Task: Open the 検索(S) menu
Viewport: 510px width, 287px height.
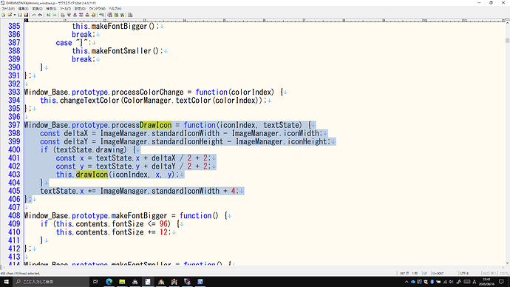Action: (51, 9)
